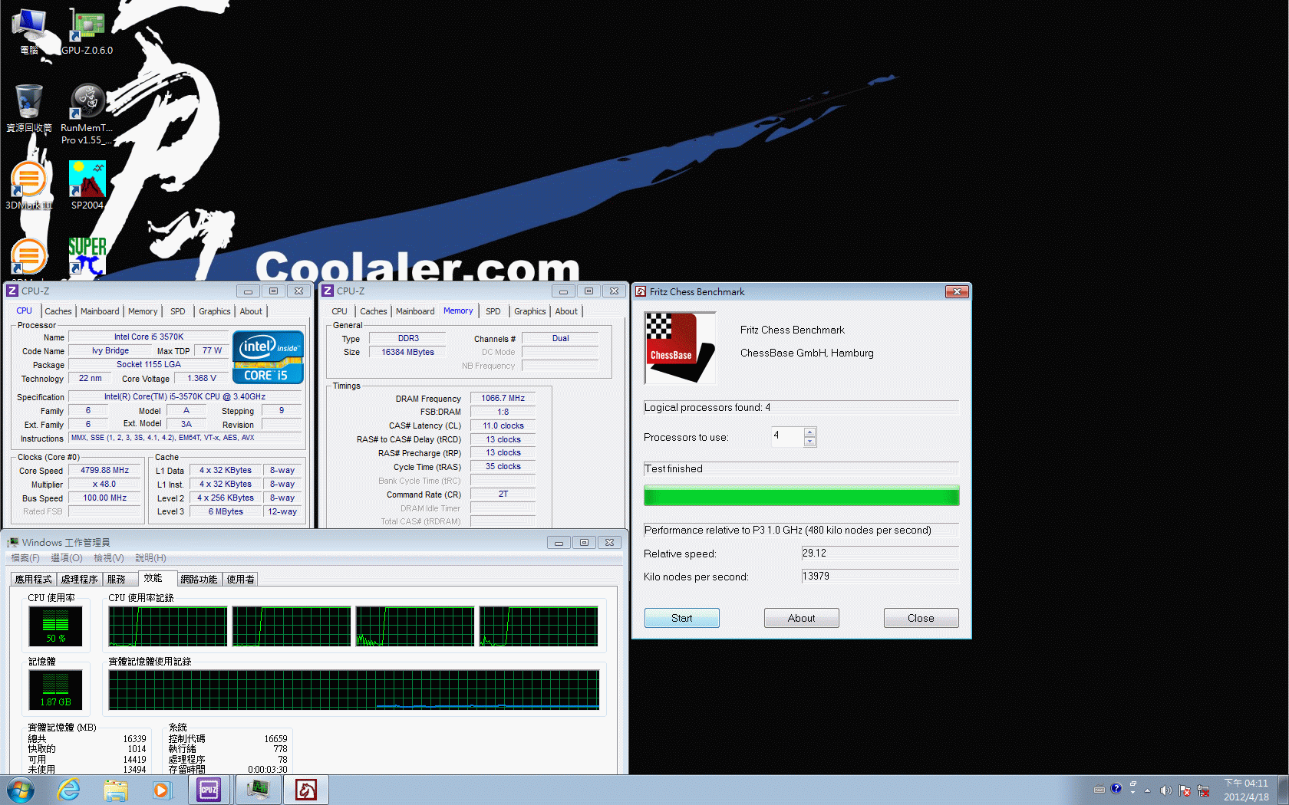The width and height of the screenshot is (1289, 805).
Task: Open 檢視(V) menu in Task Manager
Action: tap(109, 557)
